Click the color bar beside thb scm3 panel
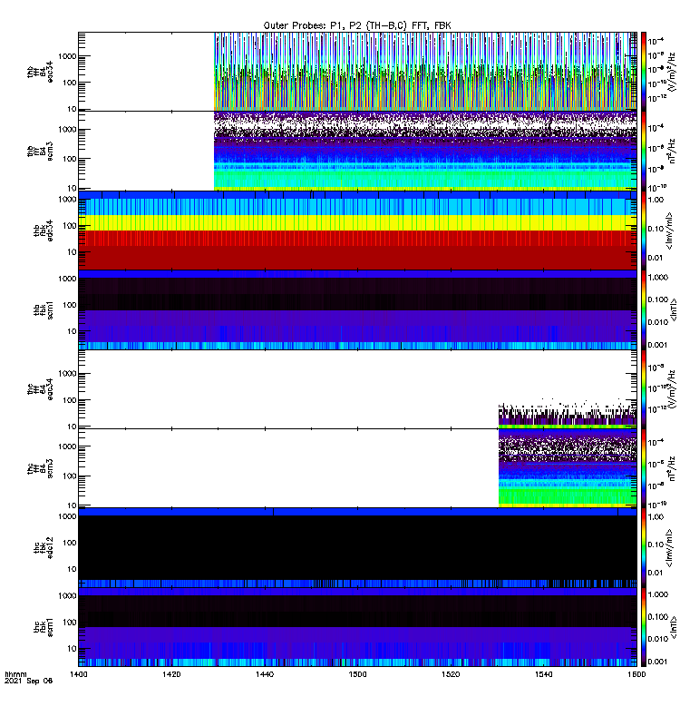Viewport: 680px width, 726px height. [643, 151]
